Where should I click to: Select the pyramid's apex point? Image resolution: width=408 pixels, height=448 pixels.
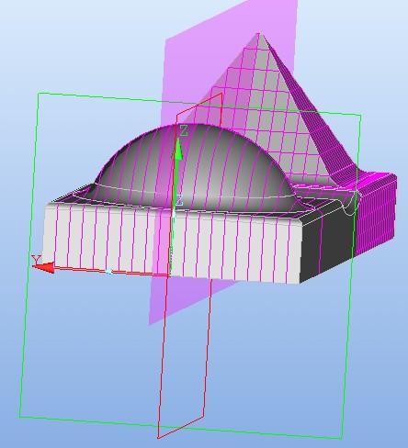pyautogui.click(x=259, y=34)
